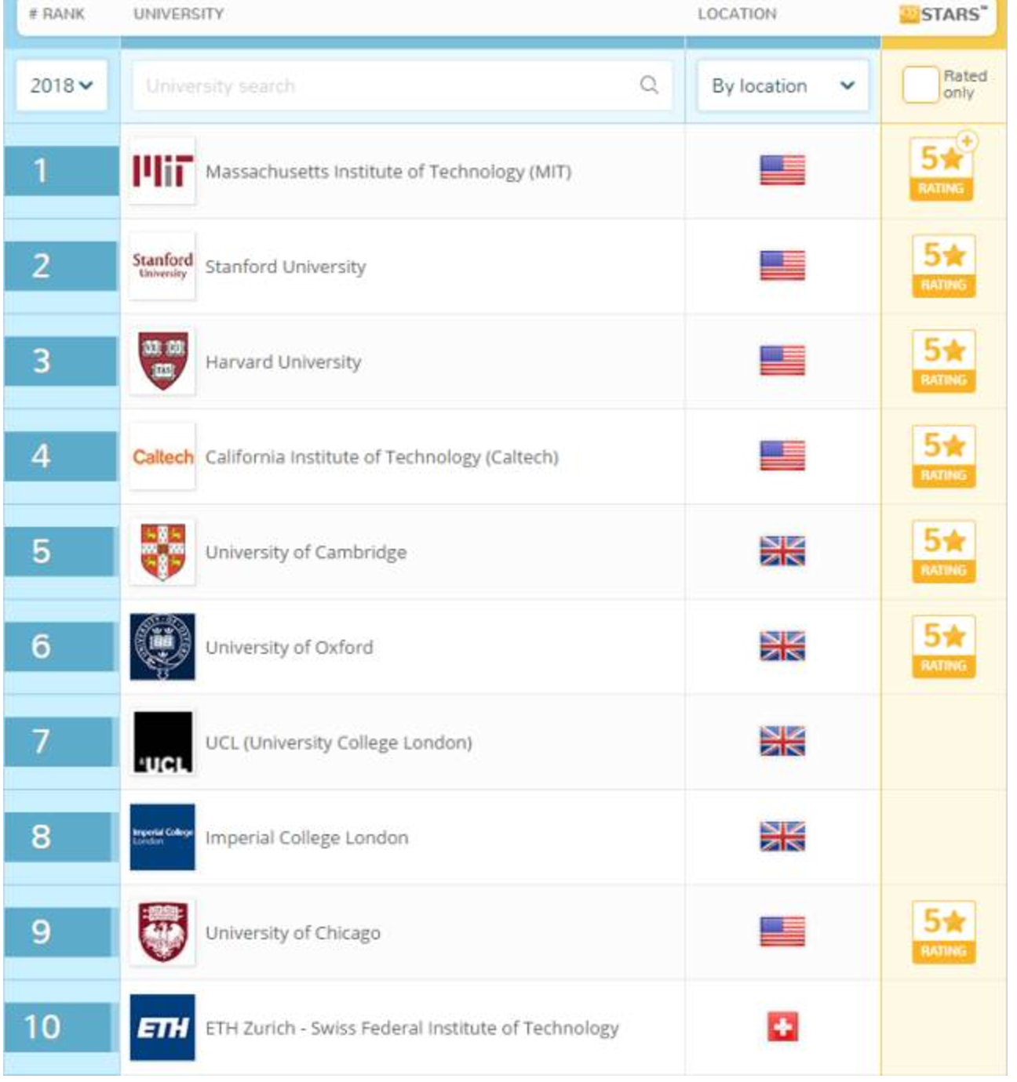This screenshot has height=1082, width=1017.
Task: Click the Switzerland flag icon
Action: (782, 1026)
